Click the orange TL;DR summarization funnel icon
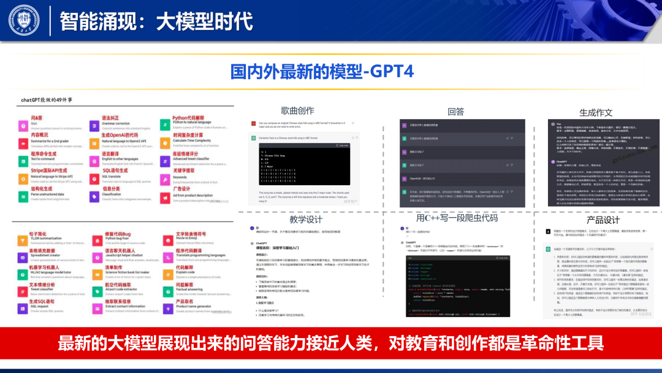The image size is (662, 373). tap(23, 240)
